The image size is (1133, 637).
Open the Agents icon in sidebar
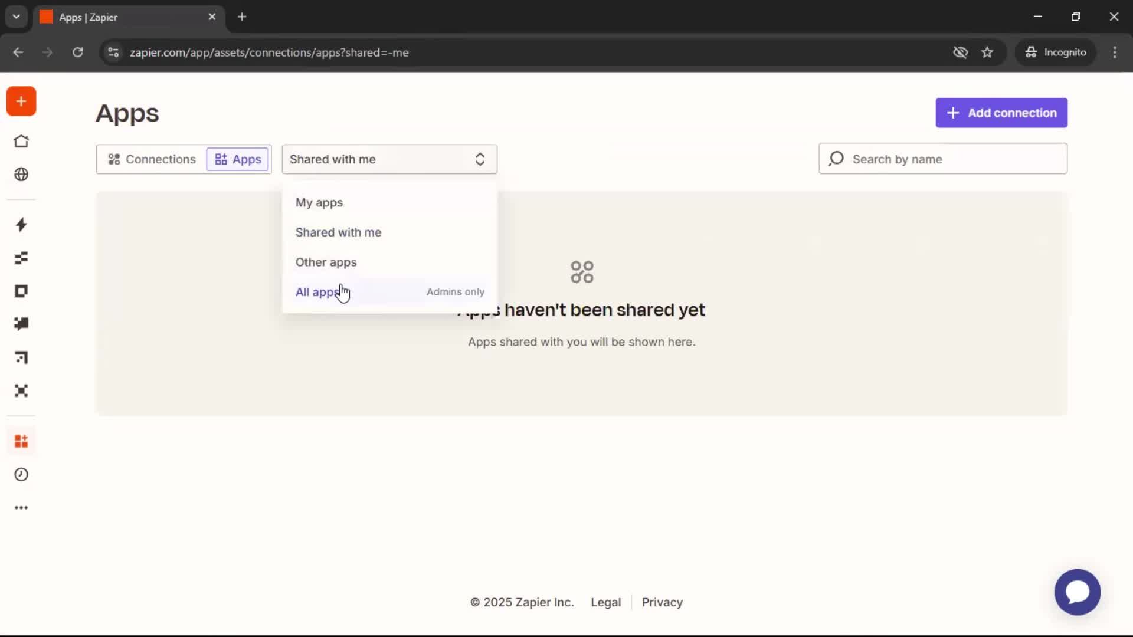click(21, 390)
